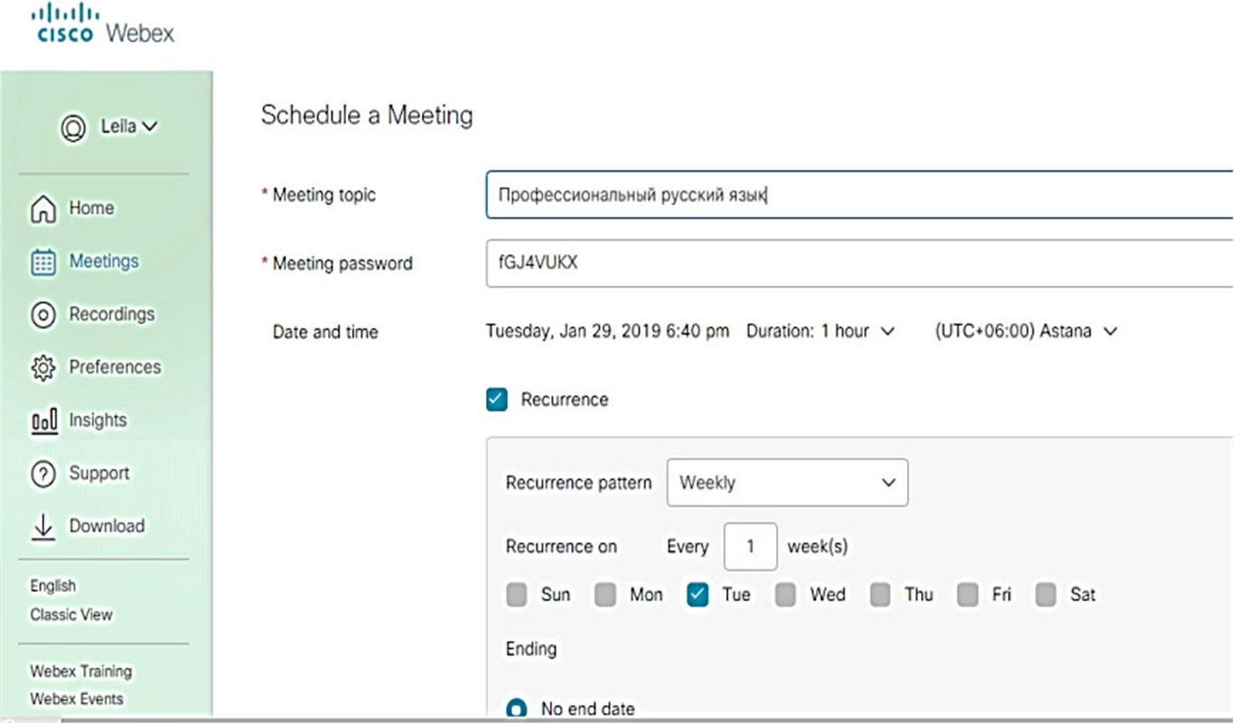The image size is (1234, 723).
Task: Open the Recurrence pattern Weekly dropdown
Action: click(x=787, y=483)
